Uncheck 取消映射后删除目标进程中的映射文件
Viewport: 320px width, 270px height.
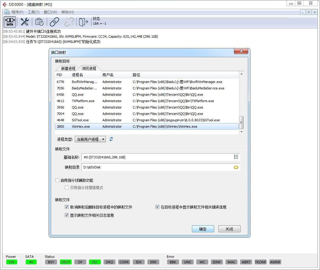(67, 207)
